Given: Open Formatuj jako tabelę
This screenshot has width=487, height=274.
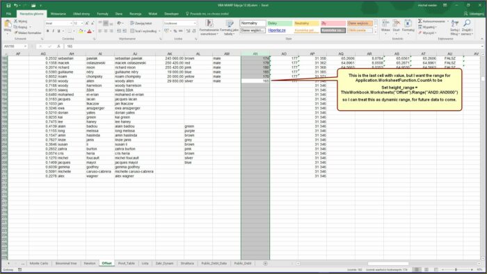Looking at the screenshot, I should (229, 27).
